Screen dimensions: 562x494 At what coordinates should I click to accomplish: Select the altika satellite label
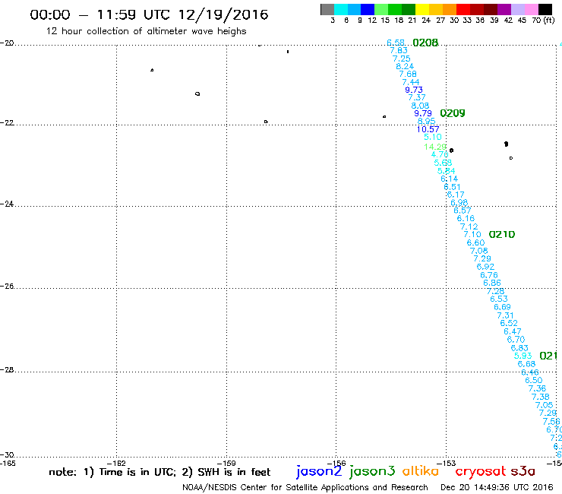[x=421, y=471]
